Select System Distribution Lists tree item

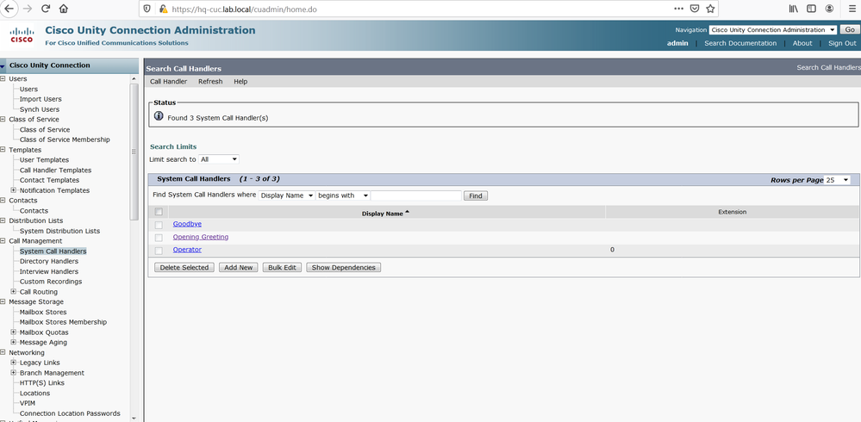59,231
